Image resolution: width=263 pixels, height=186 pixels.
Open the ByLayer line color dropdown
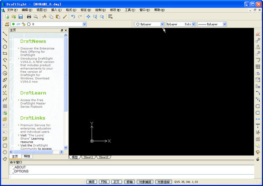[162, 25]
